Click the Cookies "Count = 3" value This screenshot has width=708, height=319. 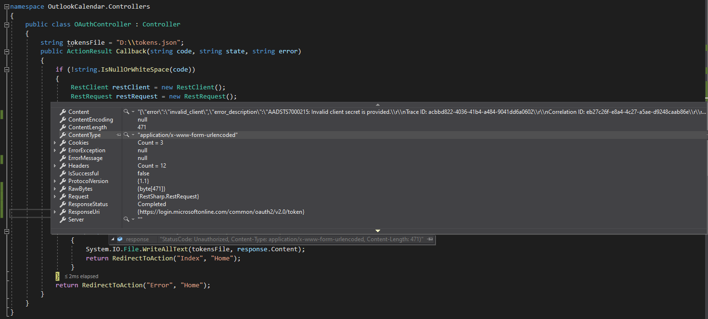(150, 143)
